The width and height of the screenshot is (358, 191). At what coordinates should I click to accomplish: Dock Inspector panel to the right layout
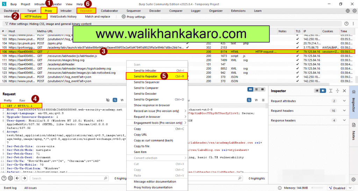pyautogui.click(x=323, y=91)
